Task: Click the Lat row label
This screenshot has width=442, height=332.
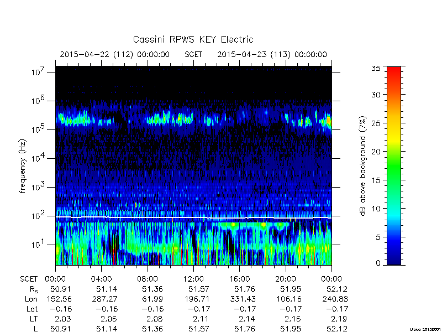Action: tap(32, 309)
